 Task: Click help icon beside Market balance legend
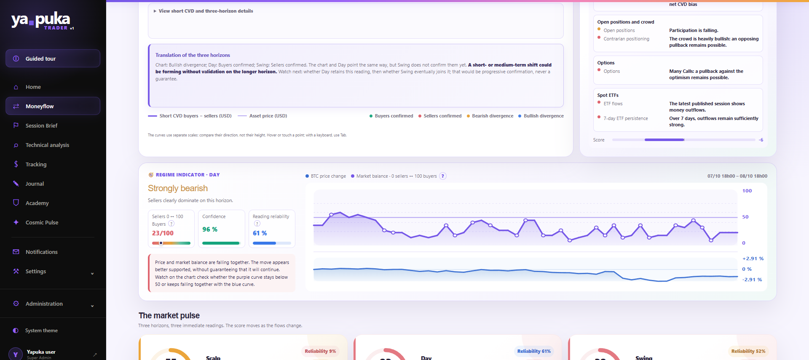(443, 176)
